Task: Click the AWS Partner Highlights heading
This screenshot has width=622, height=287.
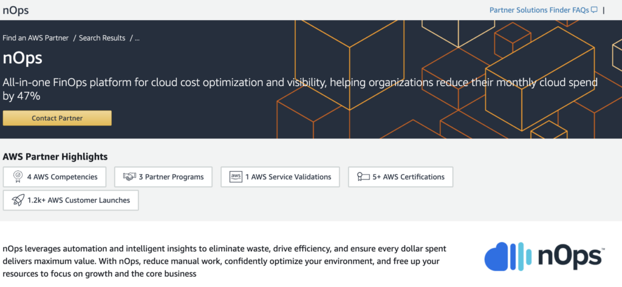Action: tap(55, 157)
